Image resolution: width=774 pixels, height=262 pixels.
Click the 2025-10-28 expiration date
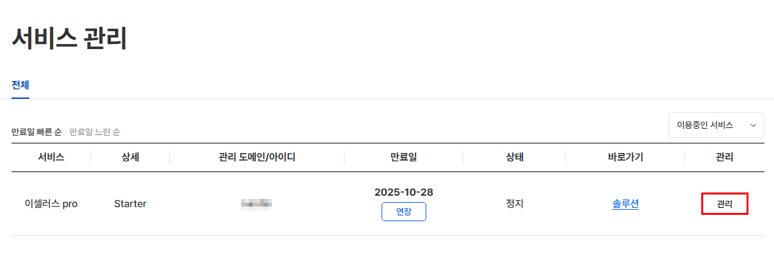click(x=403, y=192)
